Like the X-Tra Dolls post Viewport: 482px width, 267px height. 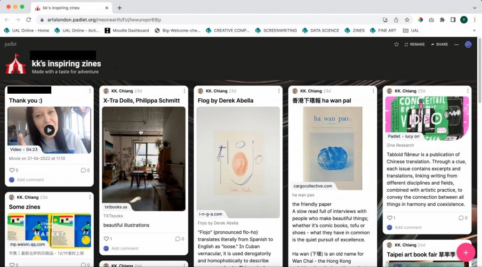pos(106,239)
